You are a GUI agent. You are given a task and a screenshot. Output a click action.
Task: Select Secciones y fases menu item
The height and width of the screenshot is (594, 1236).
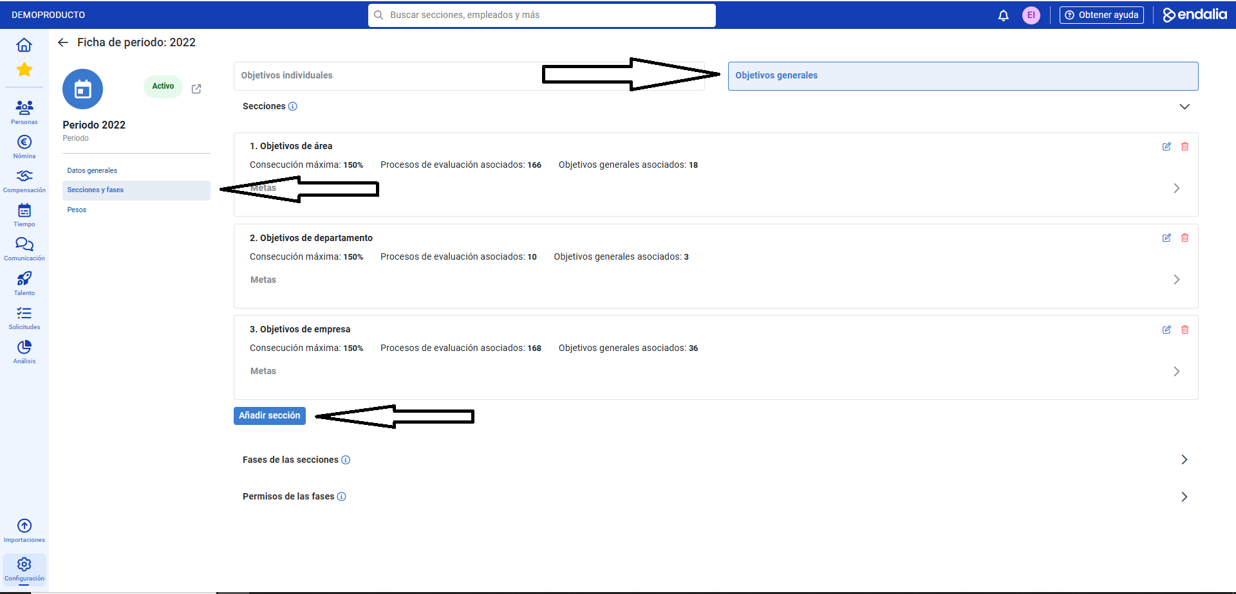[x=136, y=190]
